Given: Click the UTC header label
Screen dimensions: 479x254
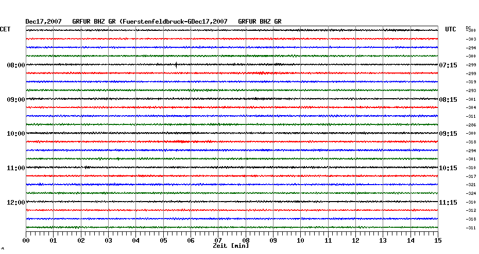Looking at the screenshot, I should click(x=451, y=29).
